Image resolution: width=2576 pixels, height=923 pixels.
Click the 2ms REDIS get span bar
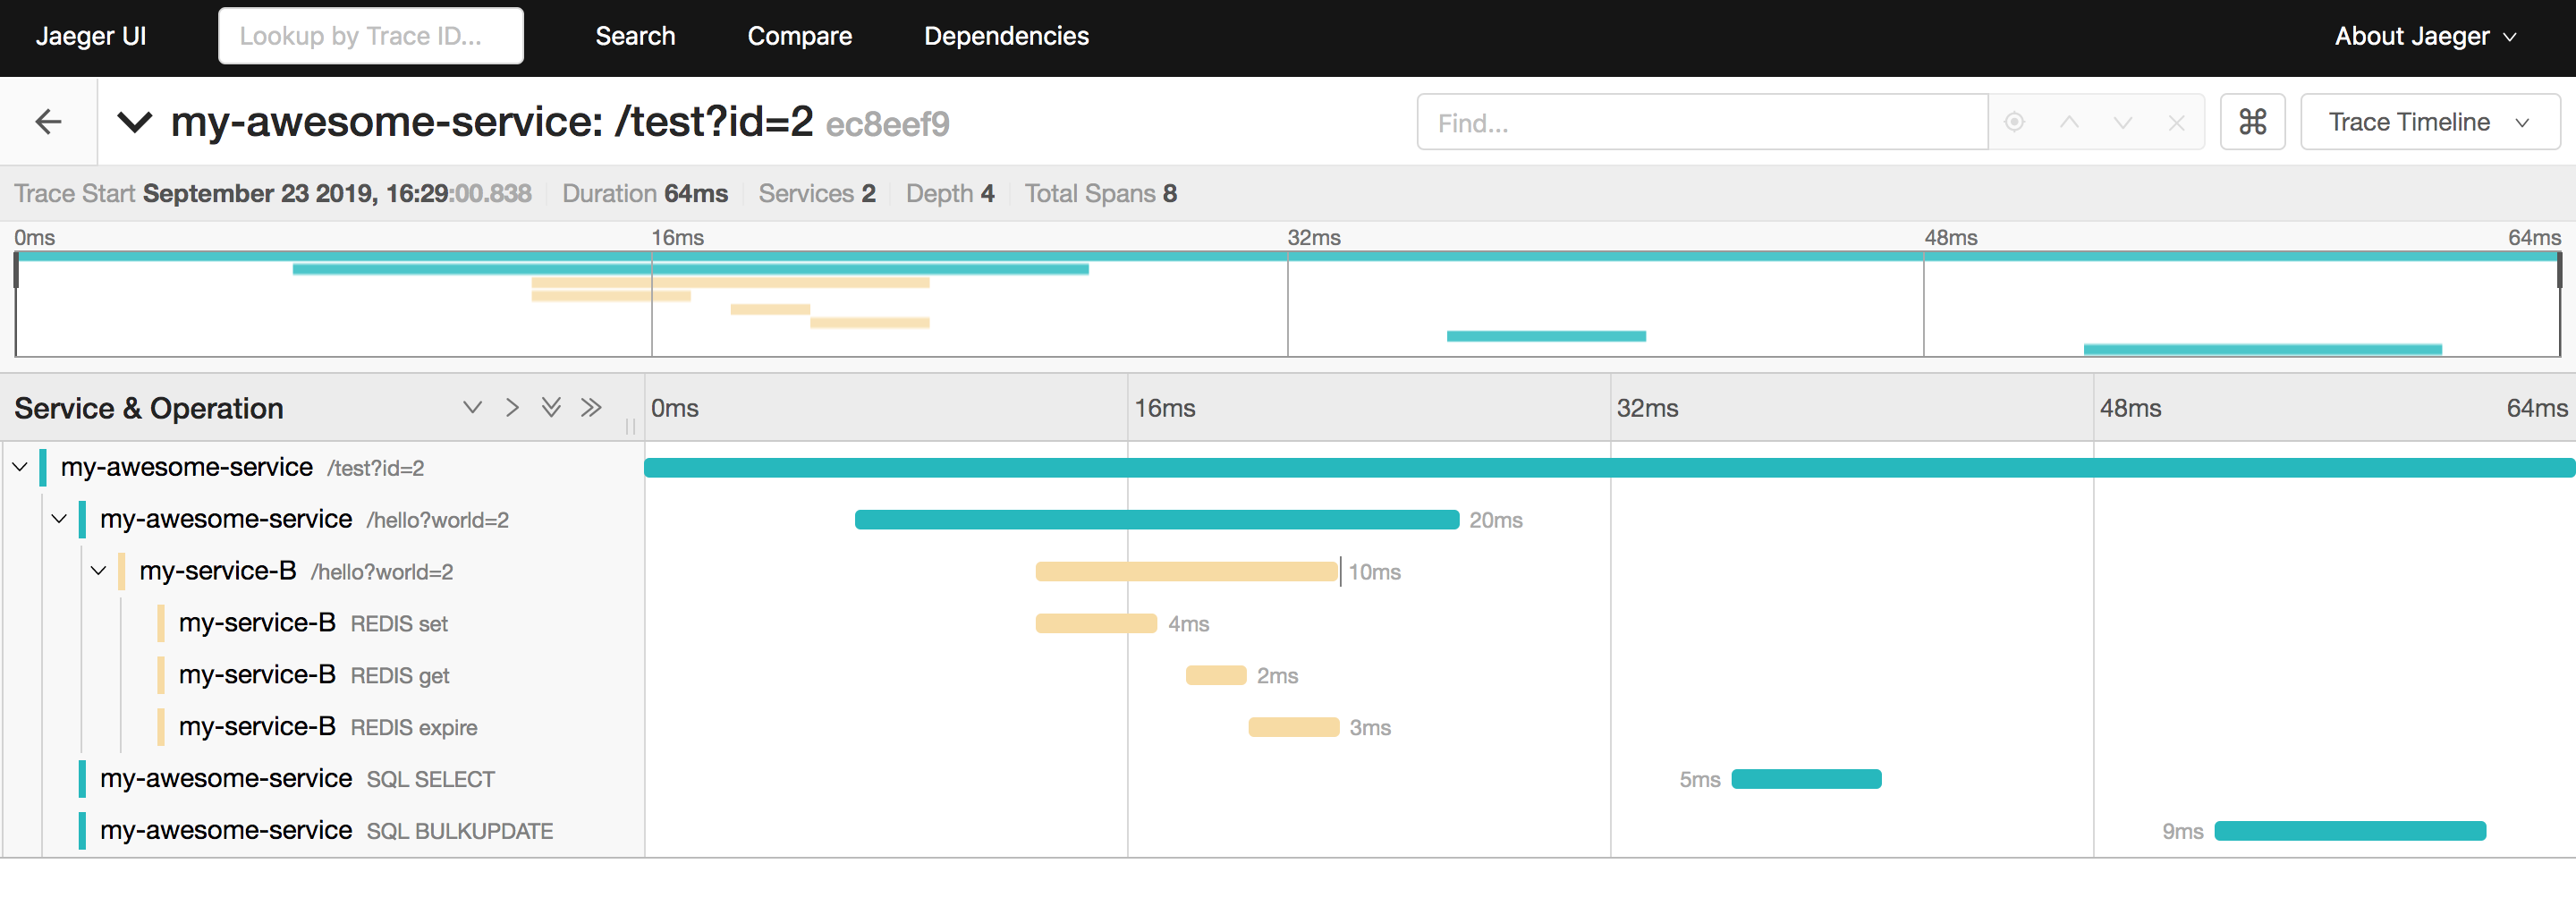1216,676
